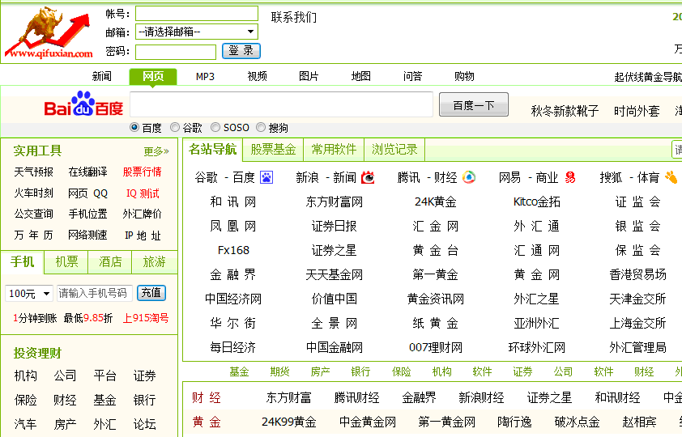
Task: Click 期货 in the green category row
Action: (x=279, y=371)
